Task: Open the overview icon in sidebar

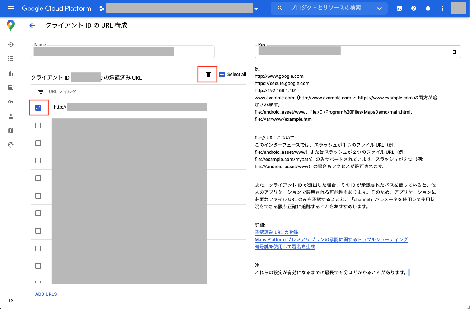Action: pyautogui.click(x=11, y=44)
